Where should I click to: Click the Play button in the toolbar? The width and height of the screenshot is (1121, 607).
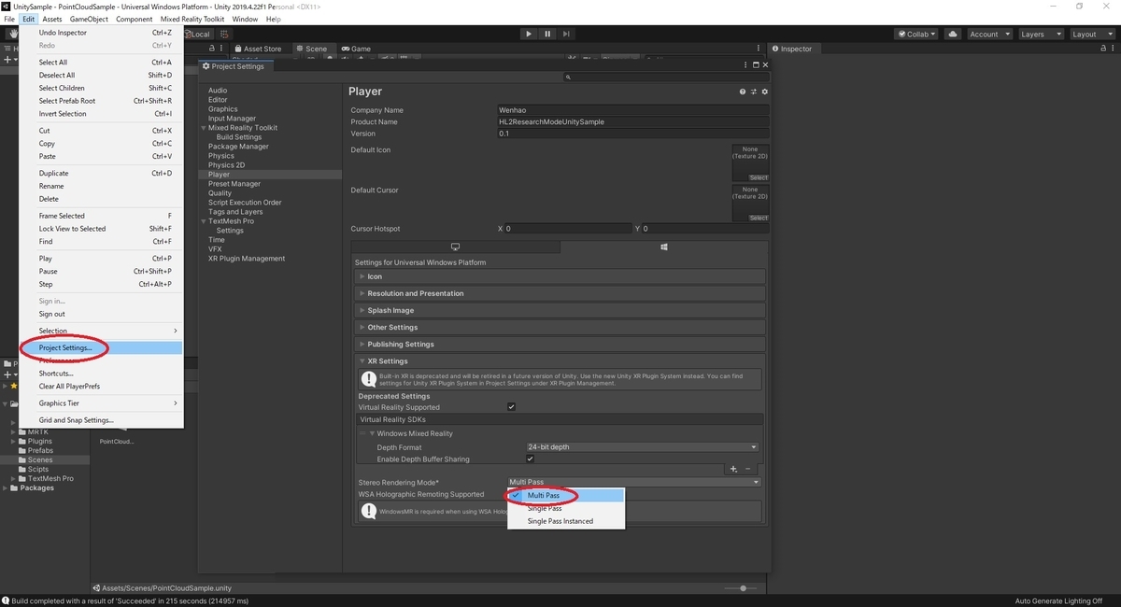click(x=529, y=34)
